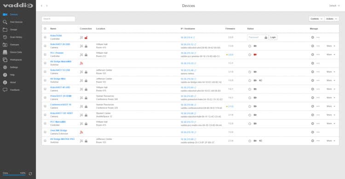Click the red unlocked lock icon for RoboTRAK
The width and height of the screenshot is (345, 179).
click(86, 37)
